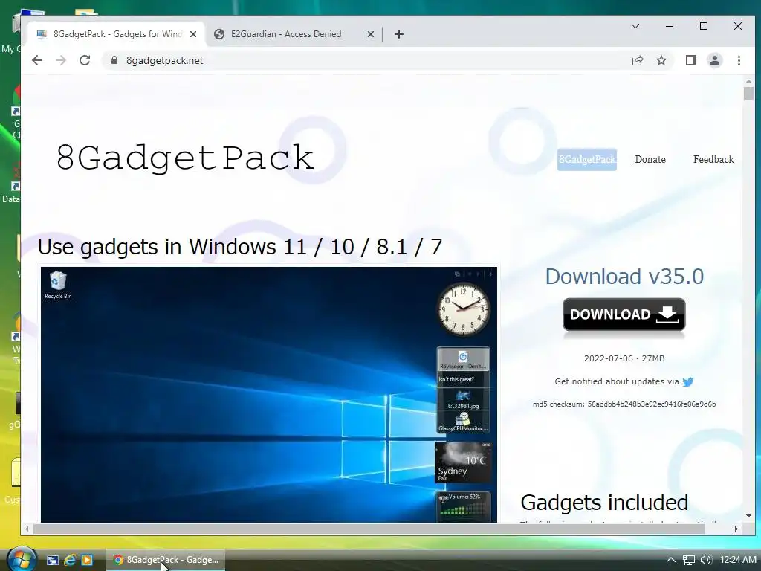
Task: Go back with the browser back arrow
Action: click(x=37, y=60)
